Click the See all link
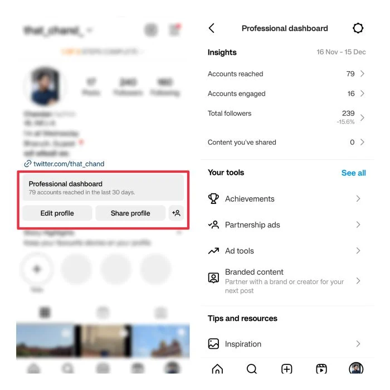Image resolution: width=390 pixels, height=390 pixels. [x=353, y=173]
